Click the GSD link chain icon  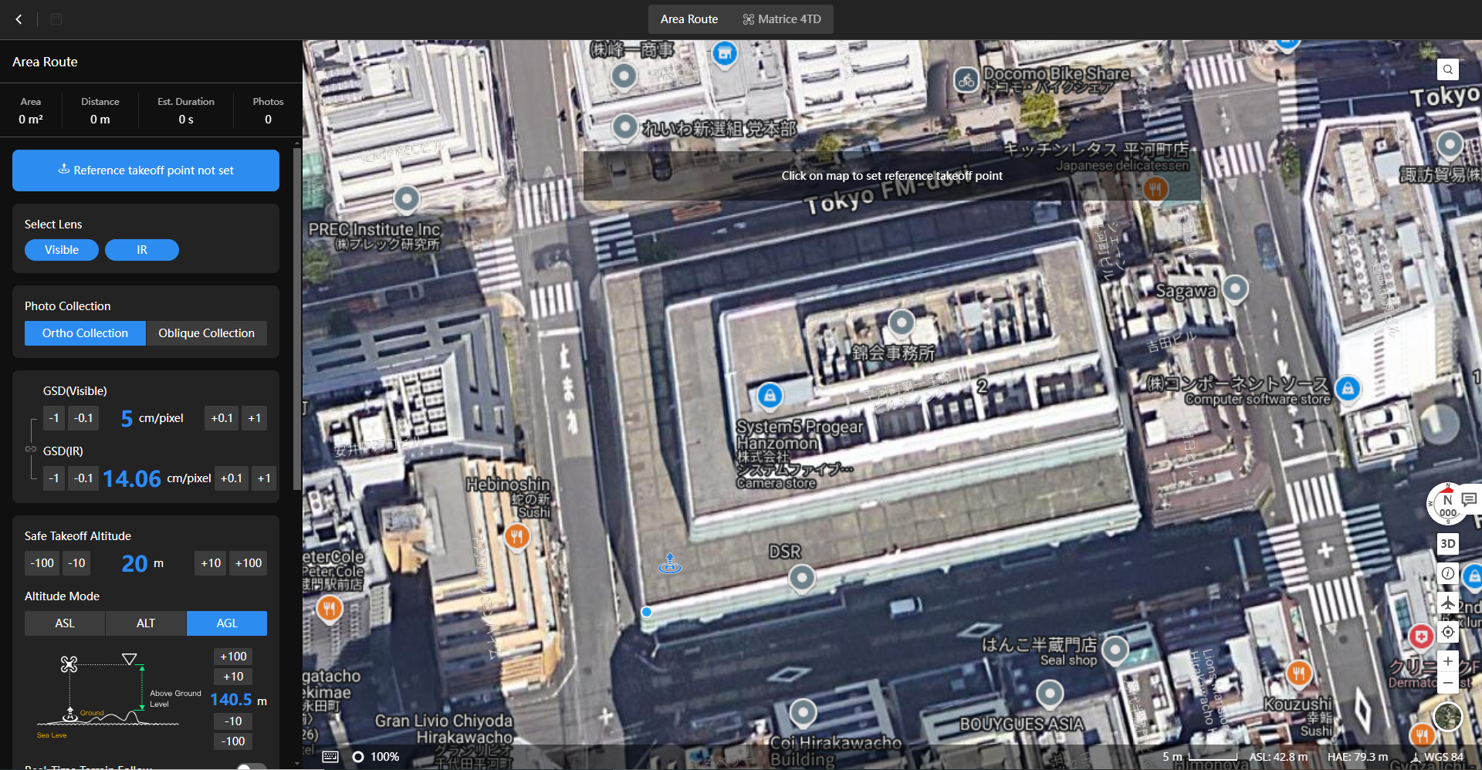point(31,449)
